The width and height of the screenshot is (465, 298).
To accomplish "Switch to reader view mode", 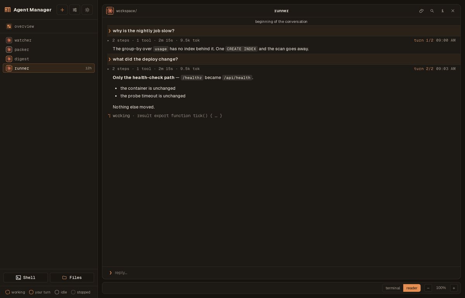I will point(412,288).
